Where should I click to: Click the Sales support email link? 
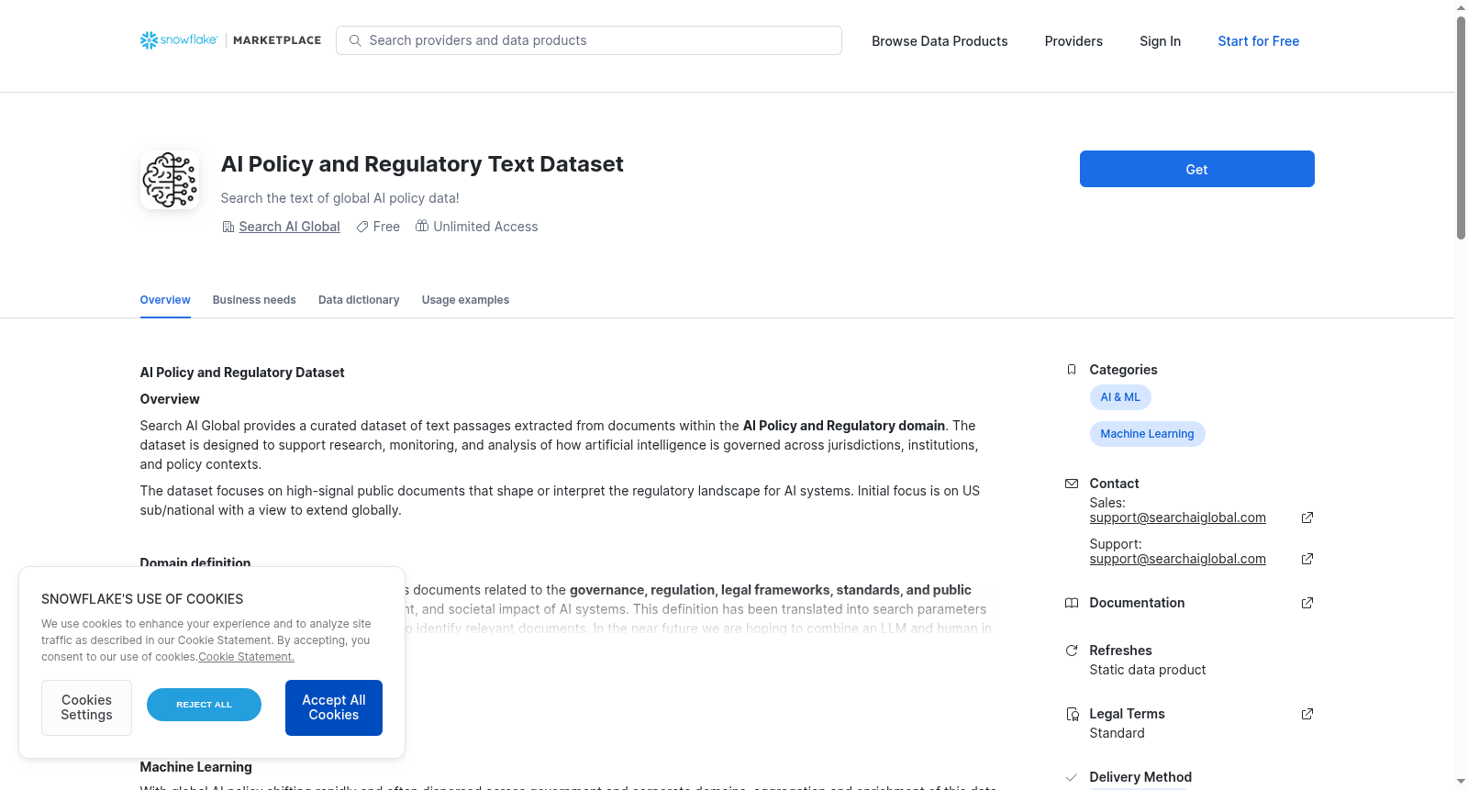[x=1177, y=517]
